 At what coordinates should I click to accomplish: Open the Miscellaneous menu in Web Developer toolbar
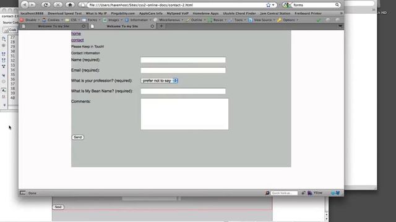point(168,20)
